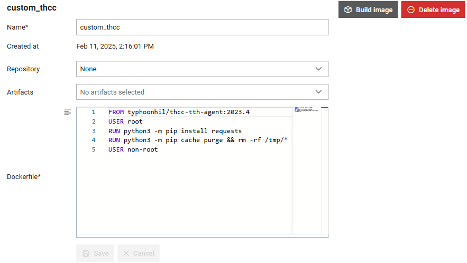Focus the Name input field
467x263 pixels.
[x=202, y=27]
